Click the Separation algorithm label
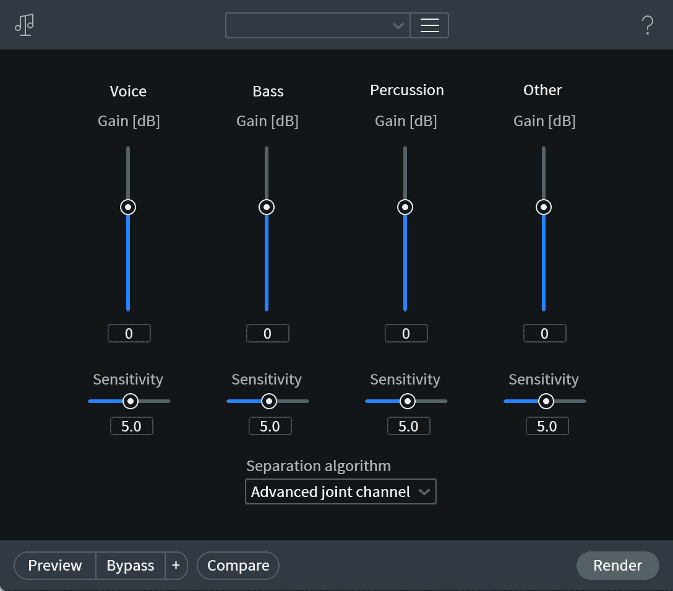The image size is (673, 591). (319, 466)
